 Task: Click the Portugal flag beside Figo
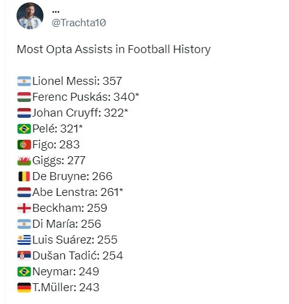pos(24,145)
